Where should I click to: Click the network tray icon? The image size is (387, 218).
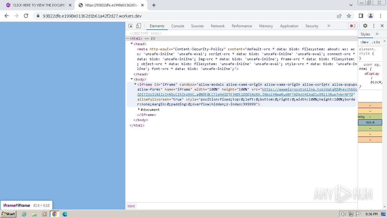351,214
